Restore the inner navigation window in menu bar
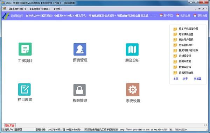Viewport: 210px width, 133px height. [199, 9]
